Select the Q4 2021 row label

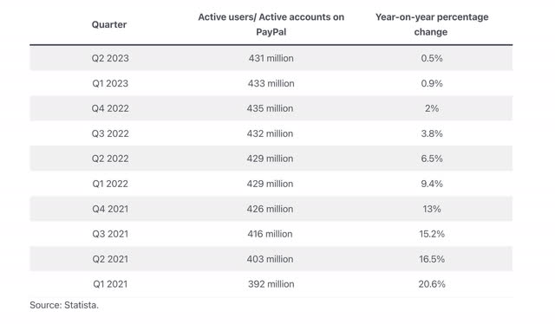pyautogui.click(x=110, y=209)
